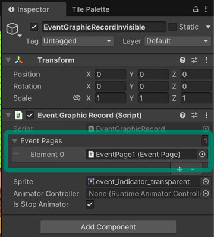Toggle the Event Graphic Record enabled checkbox
The image size is (214, 237).
[x=30, y=115]
